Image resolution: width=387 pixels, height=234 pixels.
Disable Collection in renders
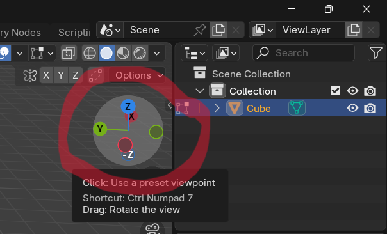pos(370,91)
